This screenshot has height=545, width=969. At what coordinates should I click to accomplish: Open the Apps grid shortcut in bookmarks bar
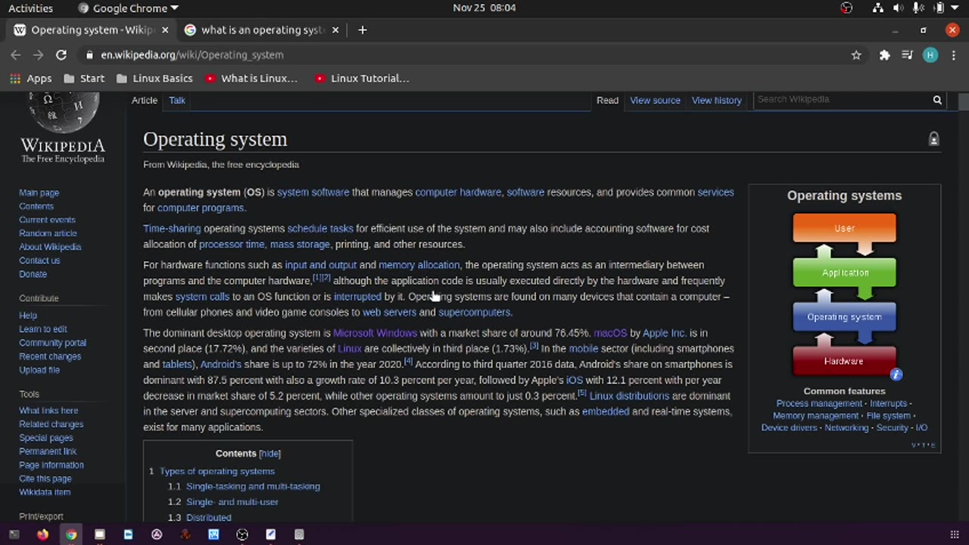pyautogui.click(x=30, y=78)
